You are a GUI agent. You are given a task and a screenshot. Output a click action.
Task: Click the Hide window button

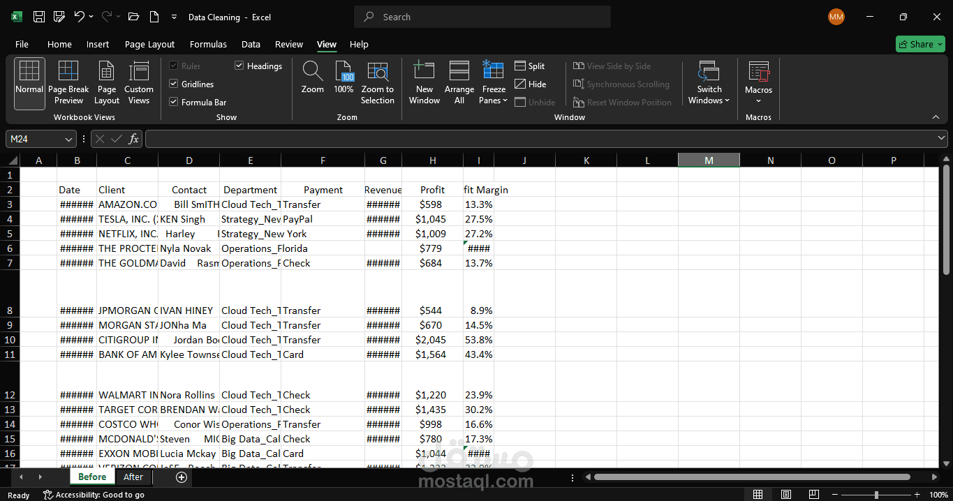point(531,84)
